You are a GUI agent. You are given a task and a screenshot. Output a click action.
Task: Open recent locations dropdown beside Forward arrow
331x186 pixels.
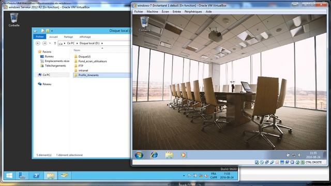pos(50,43)
